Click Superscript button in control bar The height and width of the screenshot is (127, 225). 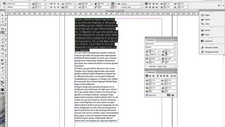[x=55, y=4]
